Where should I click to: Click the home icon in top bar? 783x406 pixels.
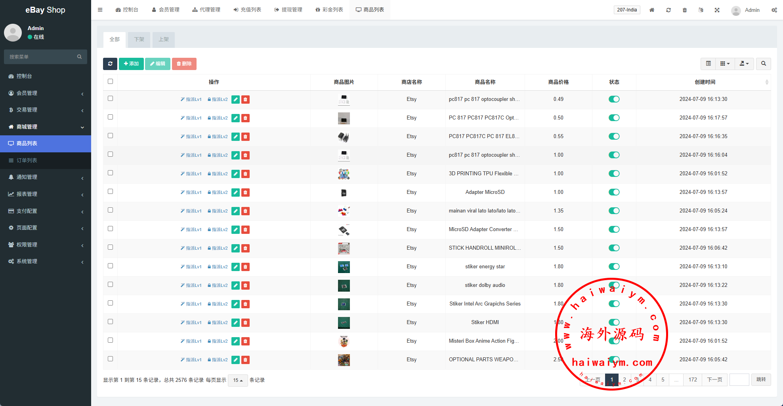point(651,10)
